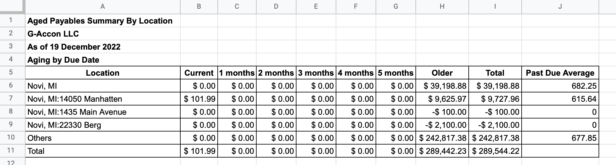This screenshot has width=616, height=165.
Task: Select the Novi, MI:14050 Manhatten cell
Action: point(102,99)
